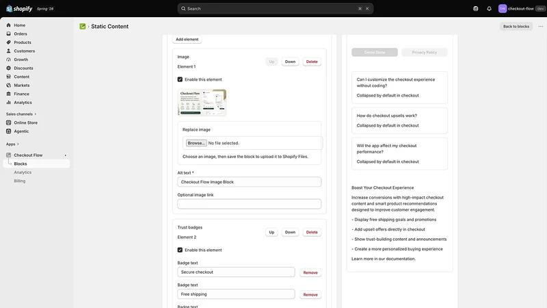Click the store switcher icon in top bar
This screenshot has height=308, width=547.
tap(475, 9)
